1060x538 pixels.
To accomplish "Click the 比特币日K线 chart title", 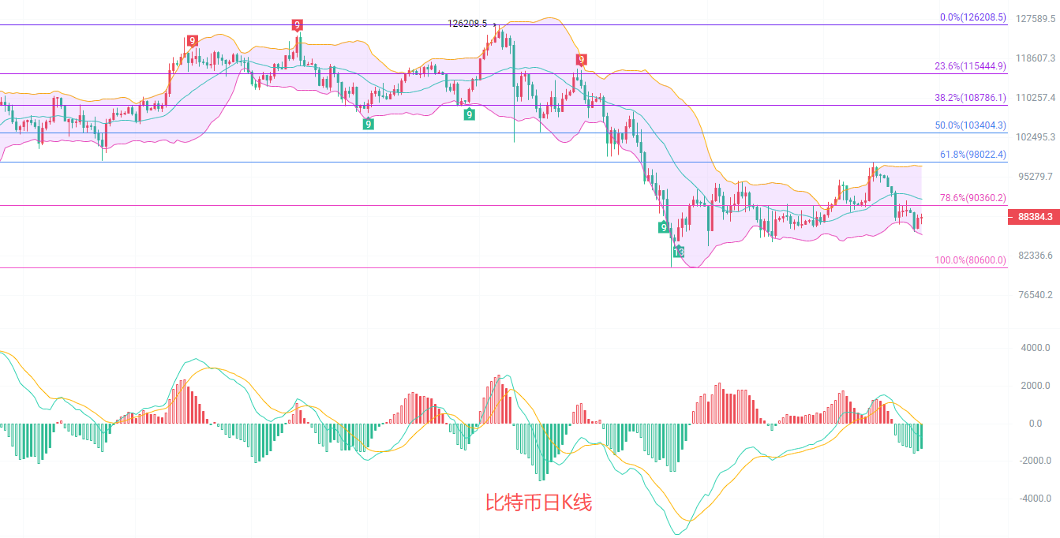I will coord(537,503).
